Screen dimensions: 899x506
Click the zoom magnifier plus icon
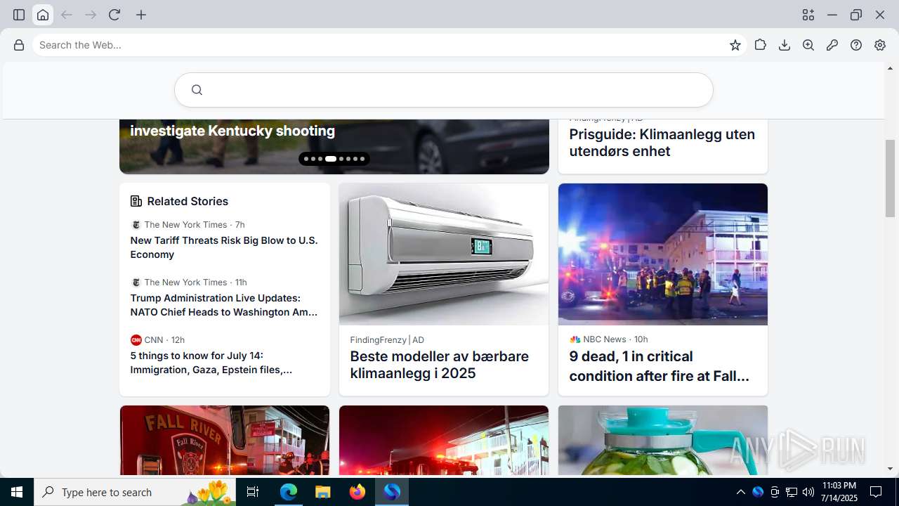808,45
